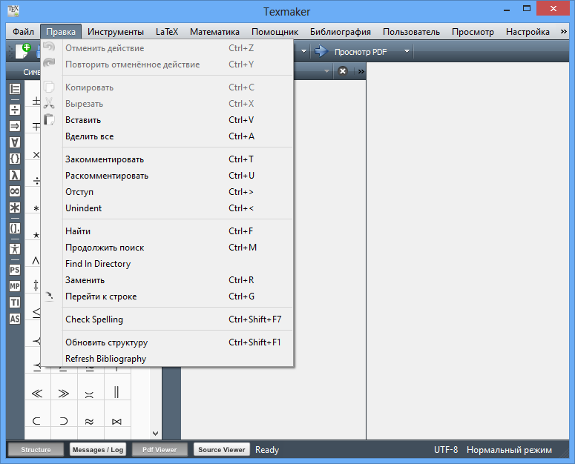Open the Greek lambda letters icon
575x464 pixels.
(15, 175)
